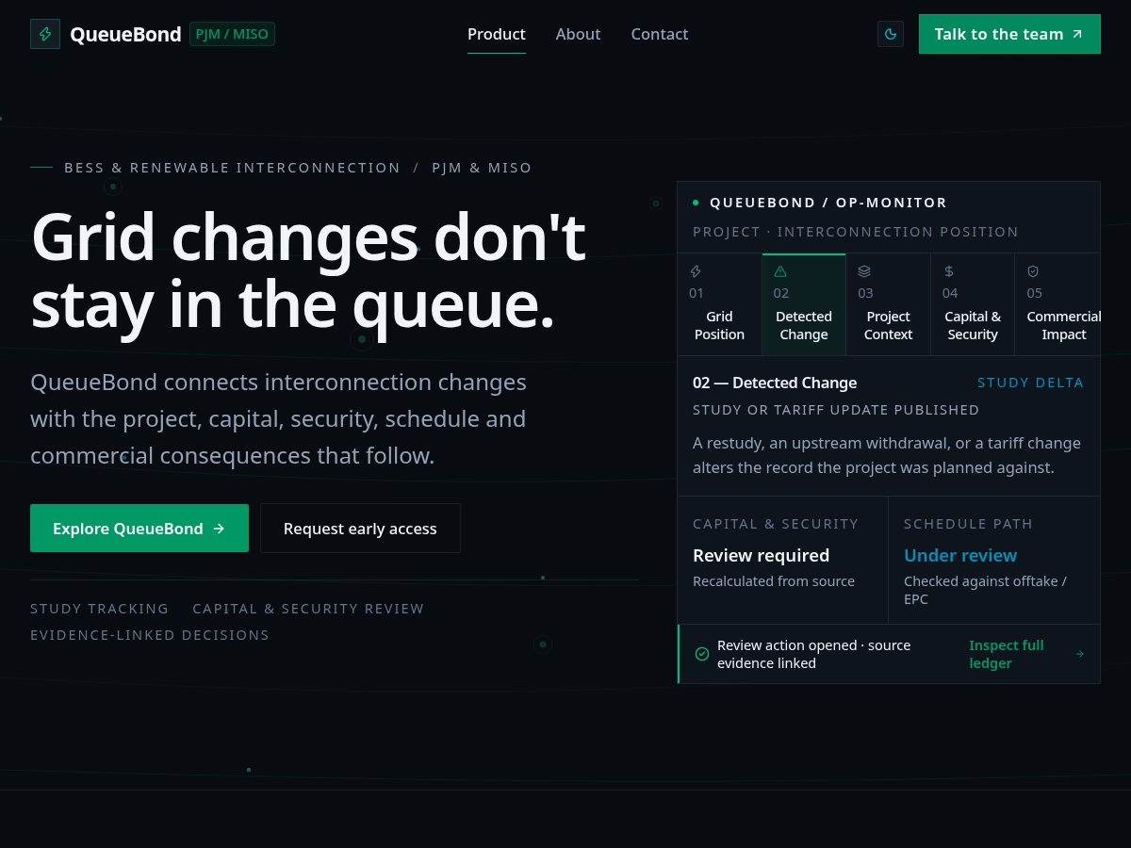1131x848 pixels.
Task: Click 'Recalculated from source' text
Action: pyautogui.click(x=774, y=581)
